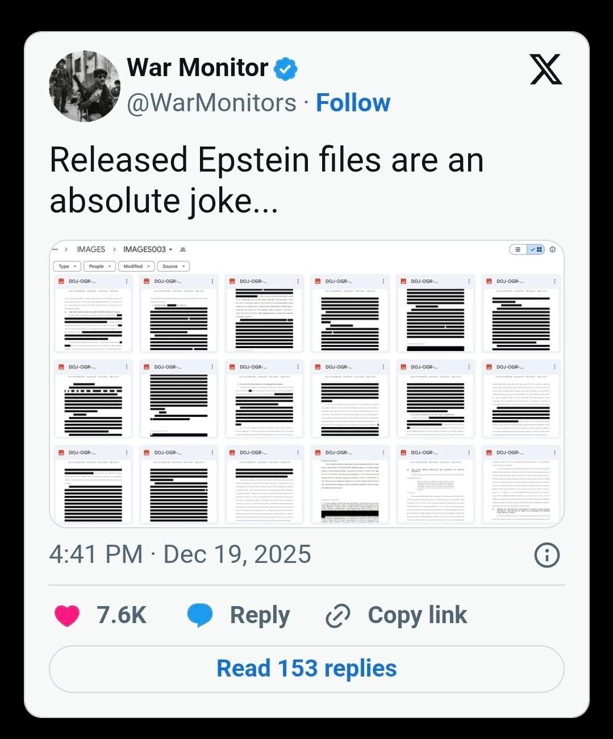The width and height of the screenshot is (613, 739).
Task: Click the Copy link chain icon
Action: pyautogui.click(x=337, y=615)
